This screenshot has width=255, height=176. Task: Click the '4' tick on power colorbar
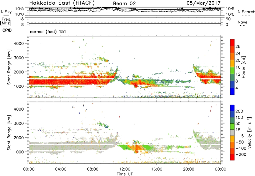click(237, 88)
